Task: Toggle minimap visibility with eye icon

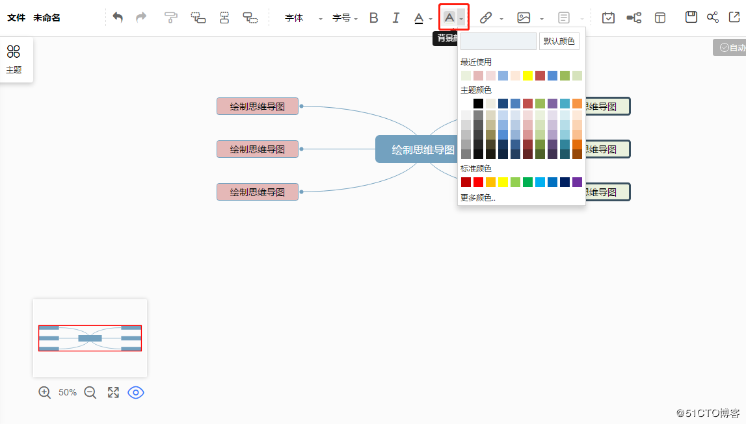Action: tap(135, 393)
